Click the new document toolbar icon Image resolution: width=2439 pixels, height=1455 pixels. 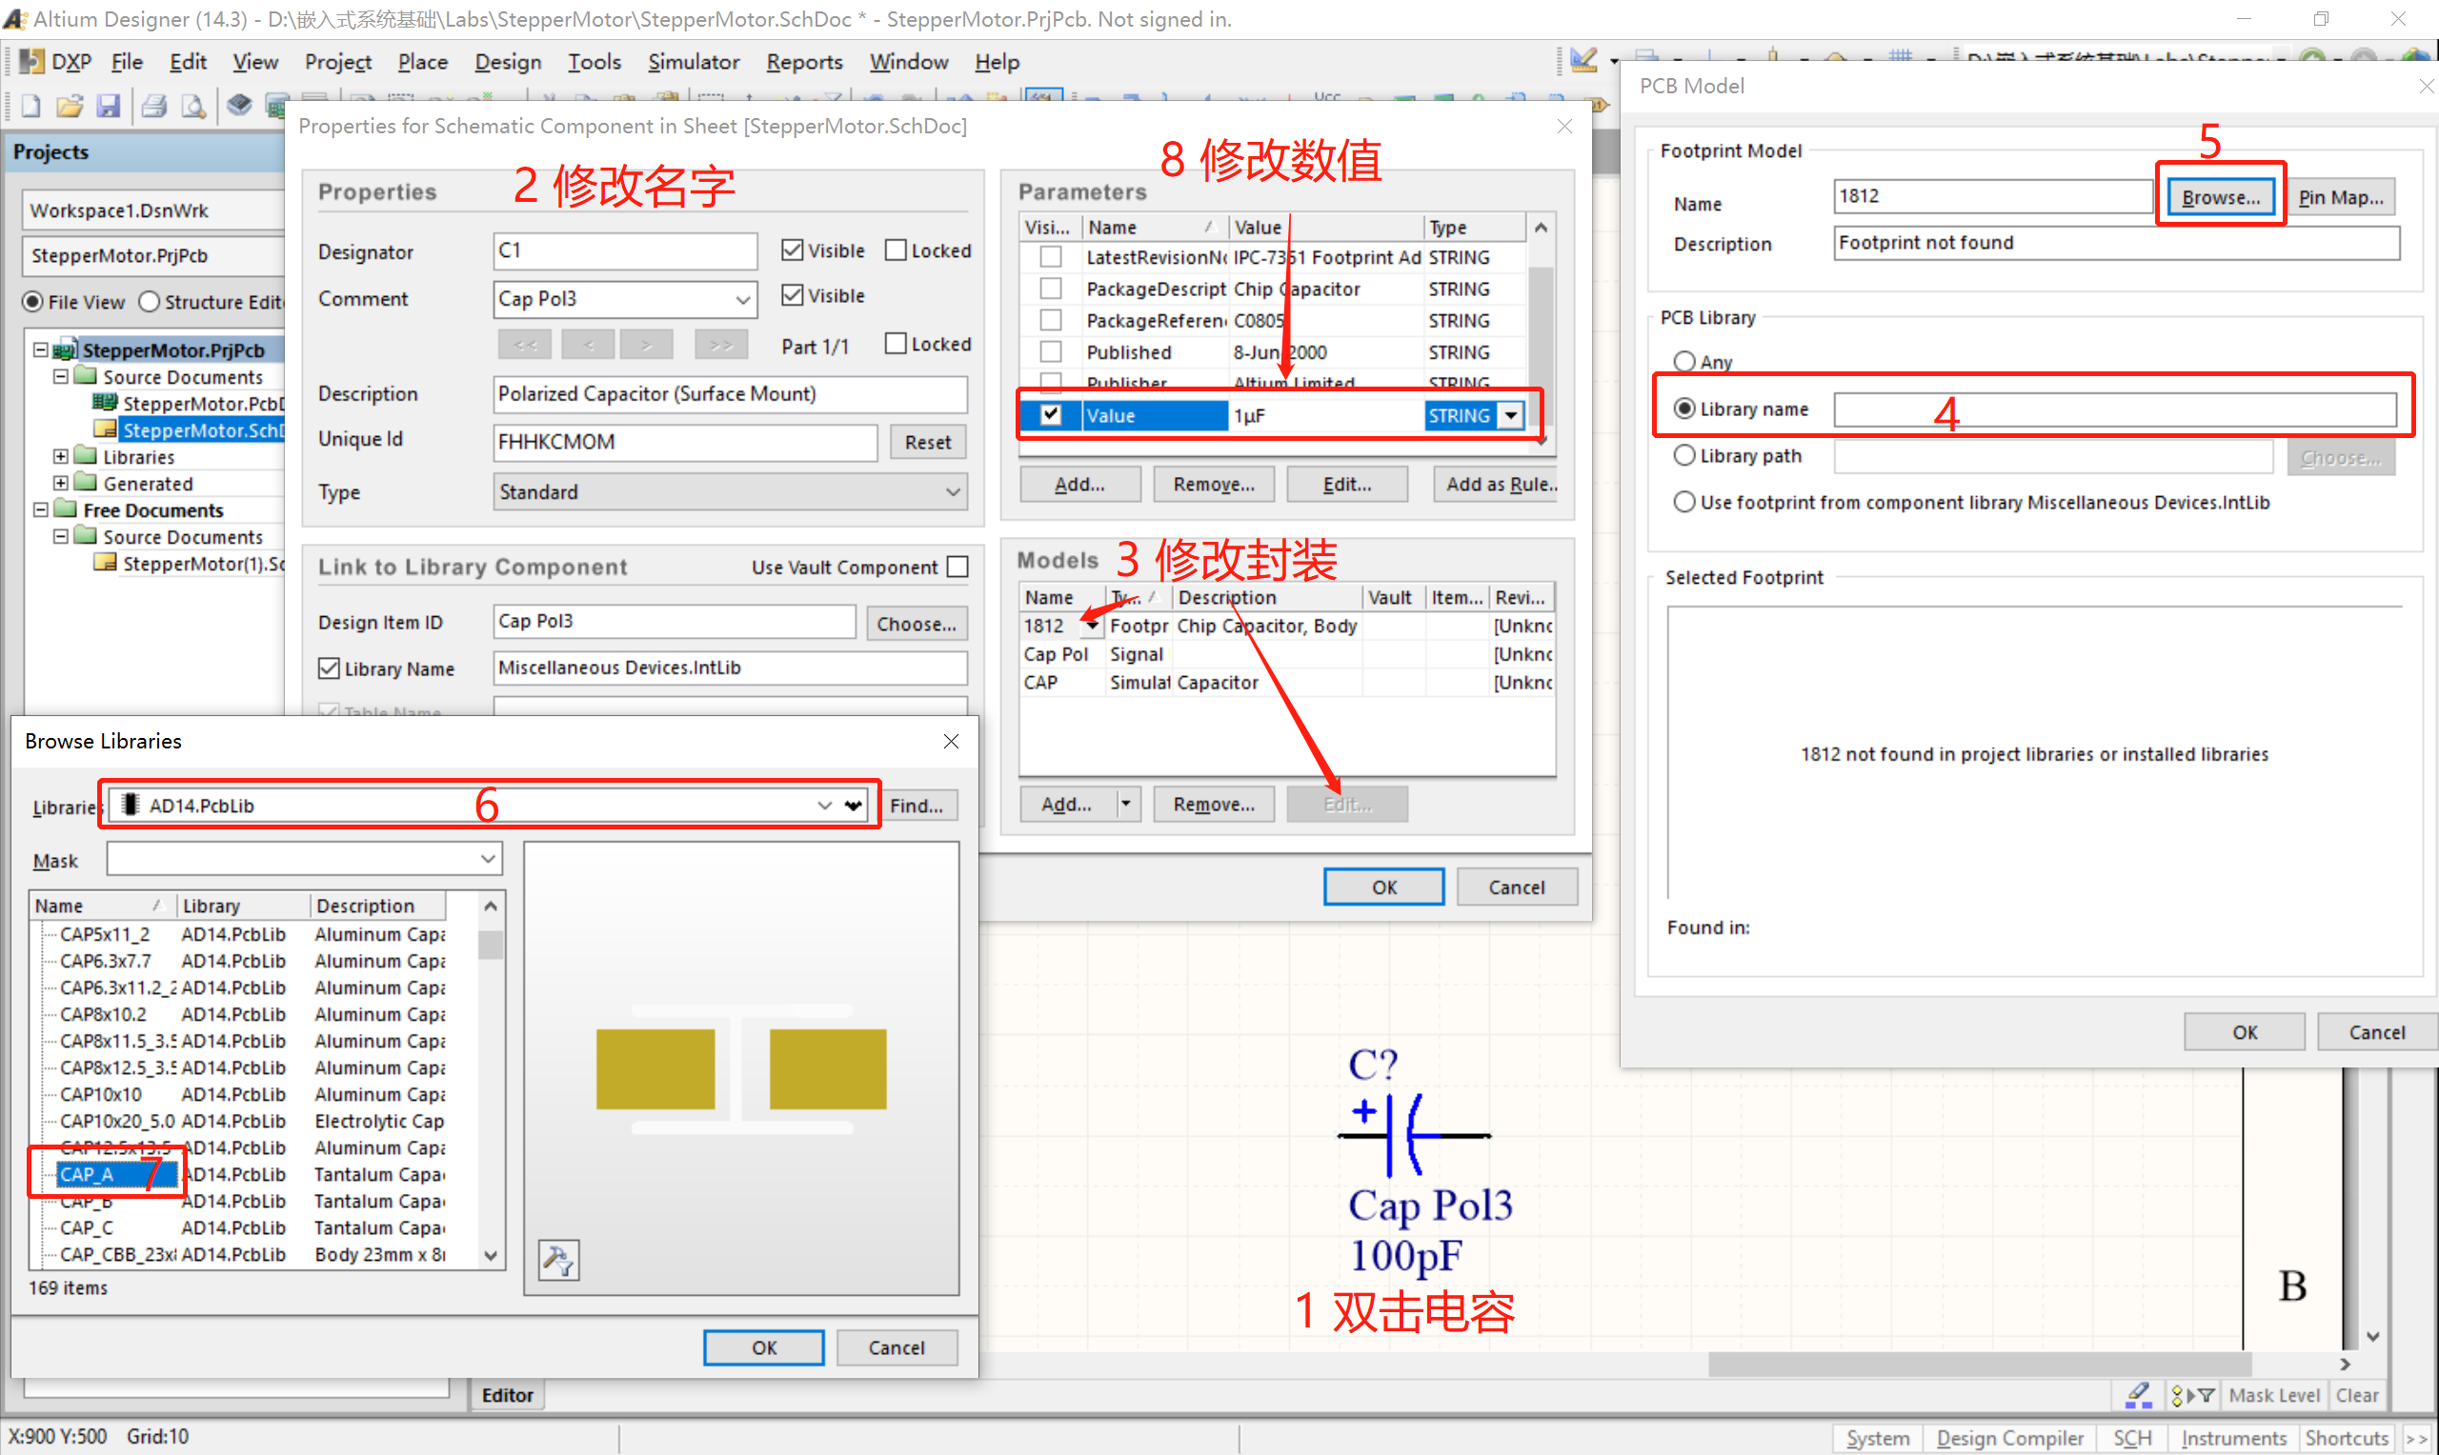pyautogui.click(x=30, y=106)
